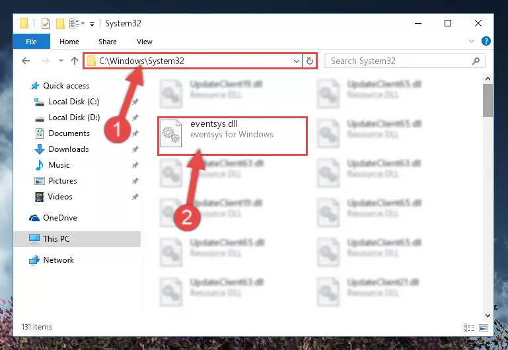
Task: Go forward with the forward arrow
Action: (46, 61)
